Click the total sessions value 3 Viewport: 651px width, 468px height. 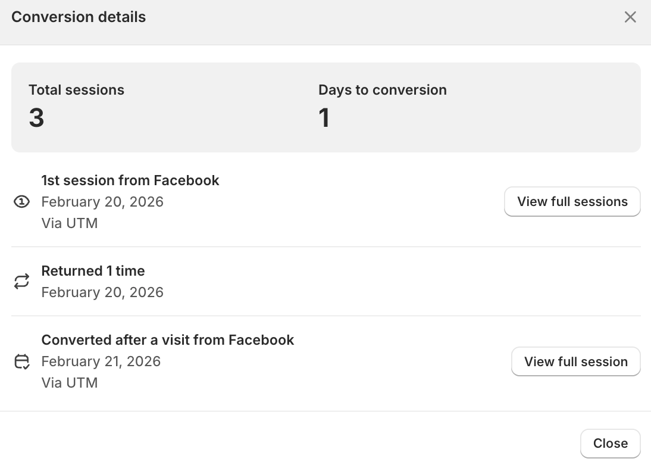[36, 118]
